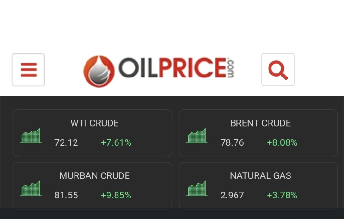Click the Brent Crude chart icon
The image size is (344, 219).
click(197, 136)
